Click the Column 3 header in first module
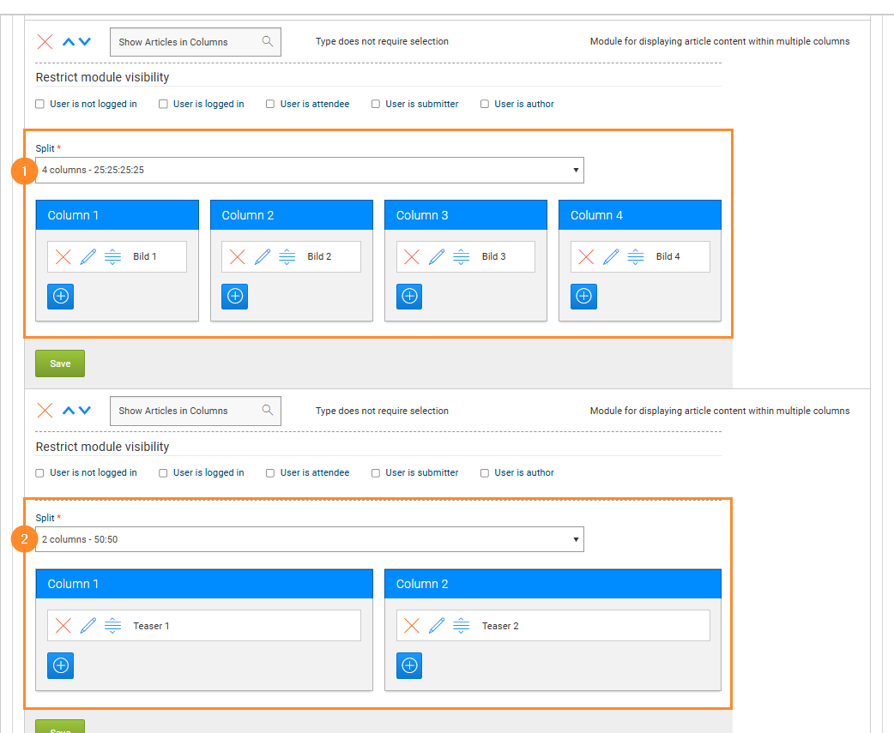894x733 pixels. (466, 214)
